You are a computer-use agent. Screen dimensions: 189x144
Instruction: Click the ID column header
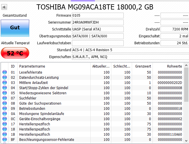[13, 66]
